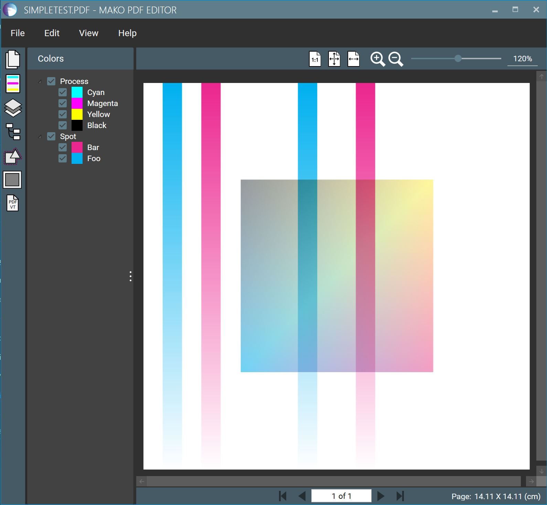Open the File menu
The image size is (547, 505).
[x=18, y=33]
